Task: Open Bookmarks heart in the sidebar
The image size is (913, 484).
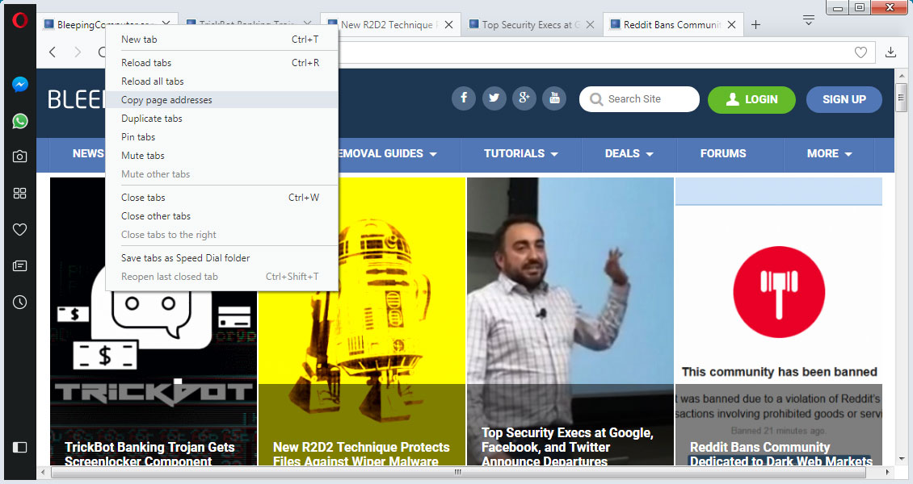Action: pyautogui.click(x=20, y=230)
